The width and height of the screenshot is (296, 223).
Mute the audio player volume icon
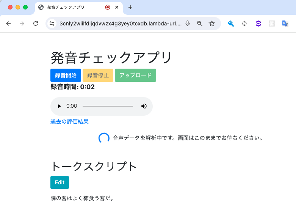[x=144, y=106]
